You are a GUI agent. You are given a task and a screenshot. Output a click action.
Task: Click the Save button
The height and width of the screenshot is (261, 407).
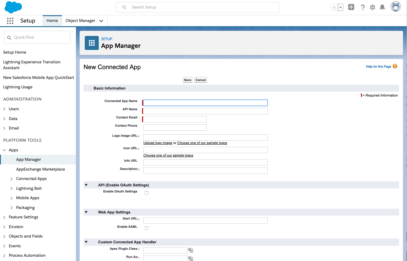187,80
